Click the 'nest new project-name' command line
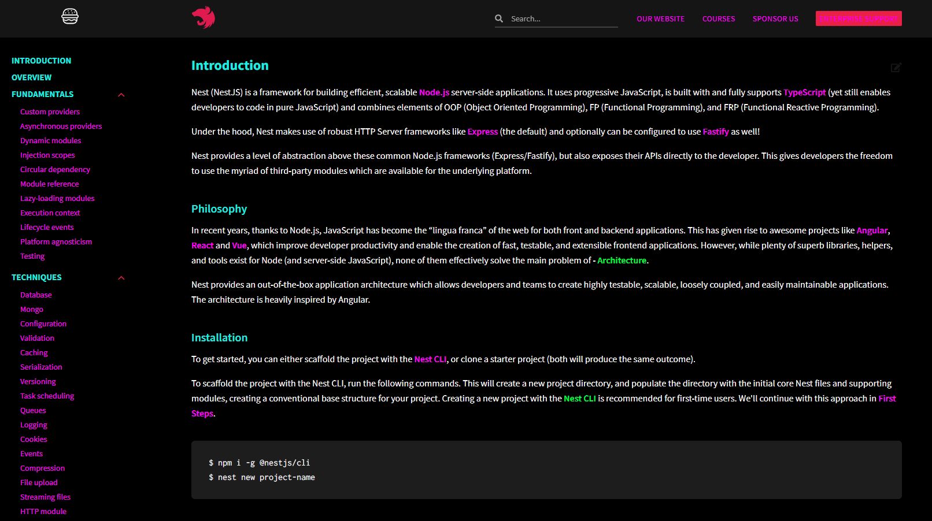 point(262,477)
